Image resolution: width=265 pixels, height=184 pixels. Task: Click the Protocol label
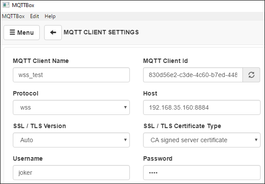pyautogui.click(x=26, y=93)
